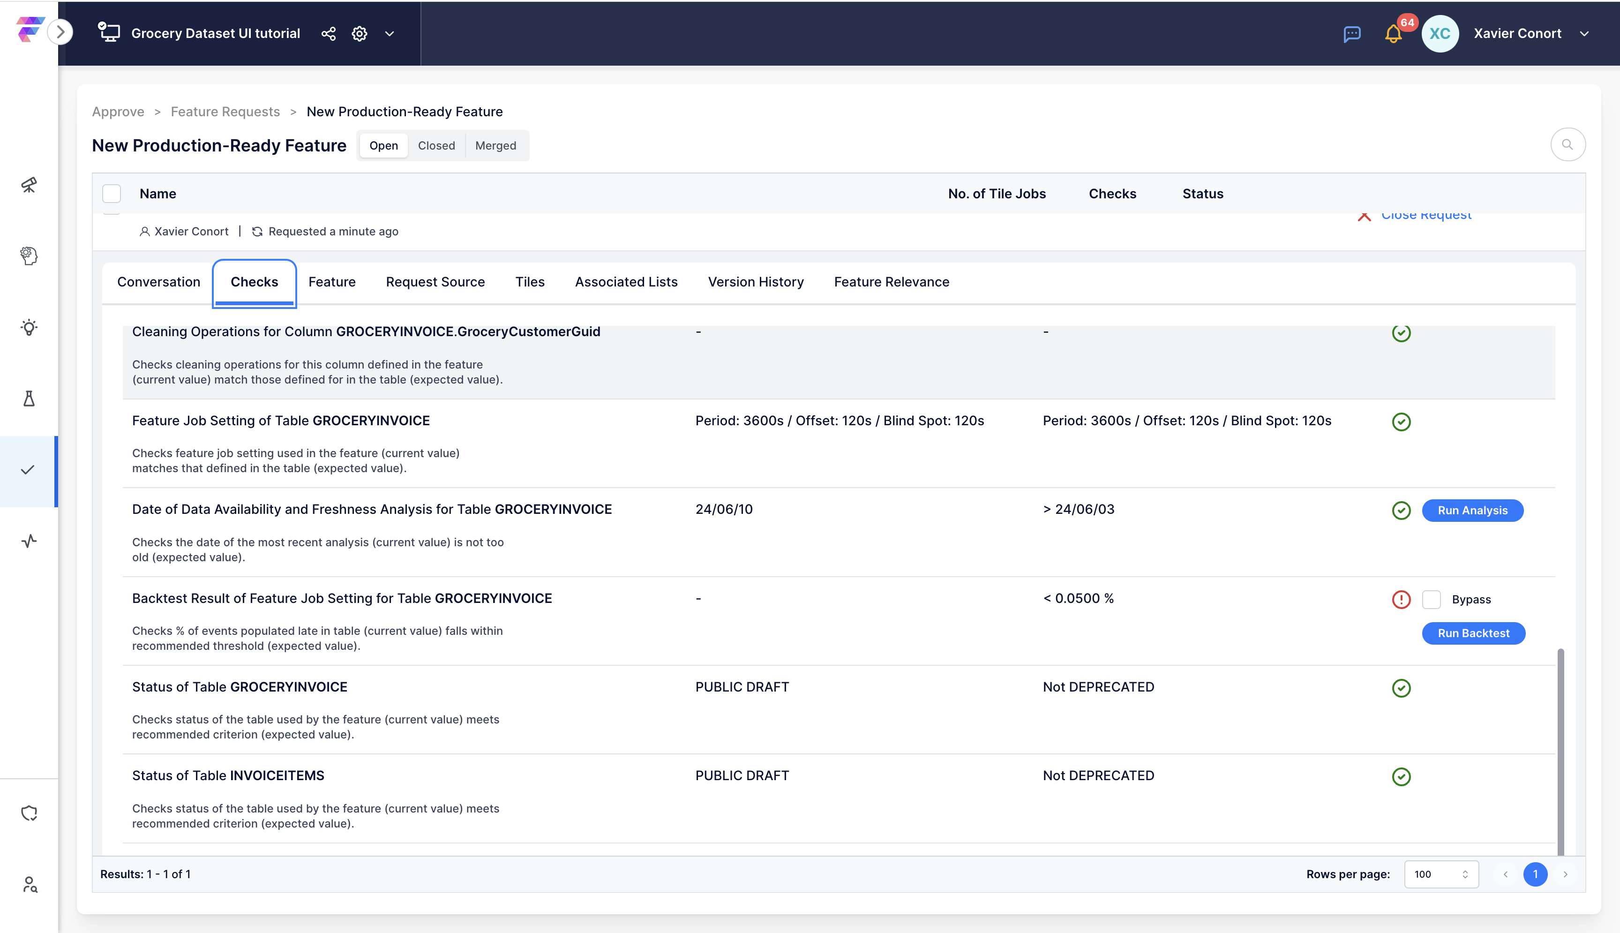Click the 'Results: 1 - 1 of 1' text
The width and height of the screenshot is (1620, 933).
point(145,874)
